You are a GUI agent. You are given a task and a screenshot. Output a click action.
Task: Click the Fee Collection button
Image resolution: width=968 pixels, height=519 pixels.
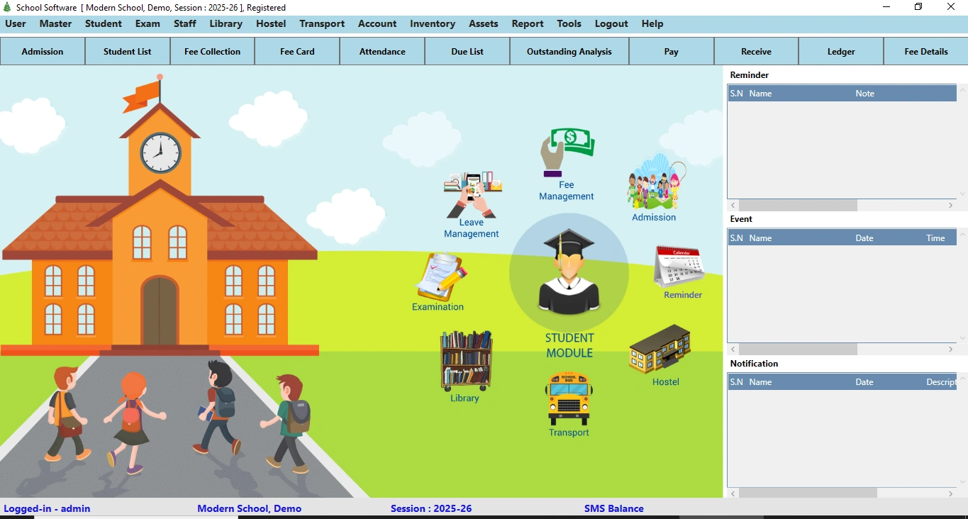212,51
